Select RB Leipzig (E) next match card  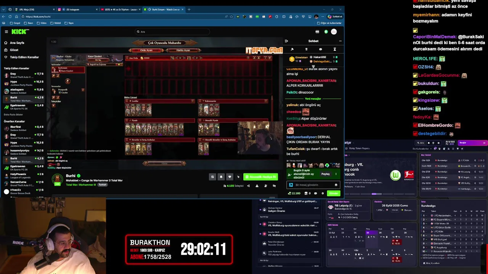(x=348, y=210)
